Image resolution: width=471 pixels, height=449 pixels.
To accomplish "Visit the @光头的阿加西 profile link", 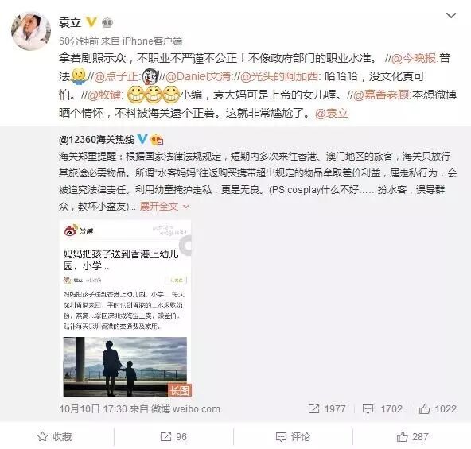I will tap(279, 76).
